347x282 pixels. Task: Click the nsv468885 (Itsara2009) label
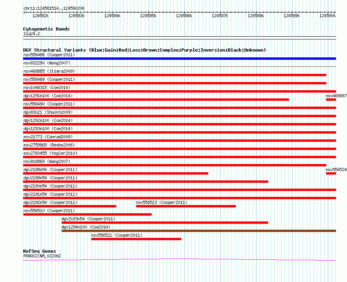pyautogui.click(x=49, y=71)
